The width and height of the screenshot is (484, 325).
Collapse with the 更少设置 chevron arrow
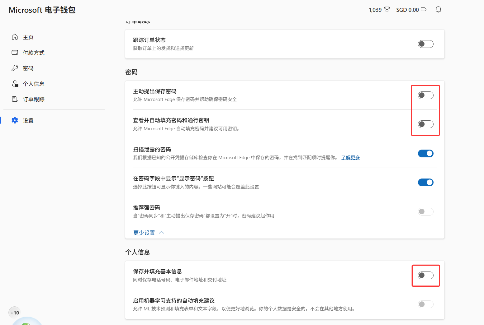coord(161,232)
